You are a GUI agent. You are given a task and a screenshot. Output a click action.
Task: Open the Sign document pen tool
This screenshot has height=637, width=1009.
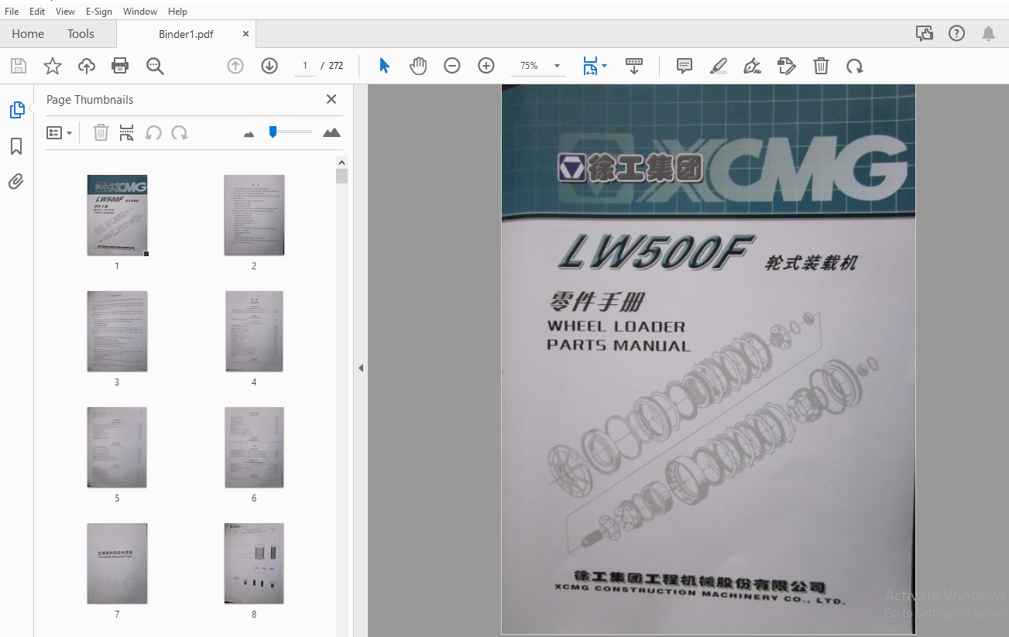(752, 66)
